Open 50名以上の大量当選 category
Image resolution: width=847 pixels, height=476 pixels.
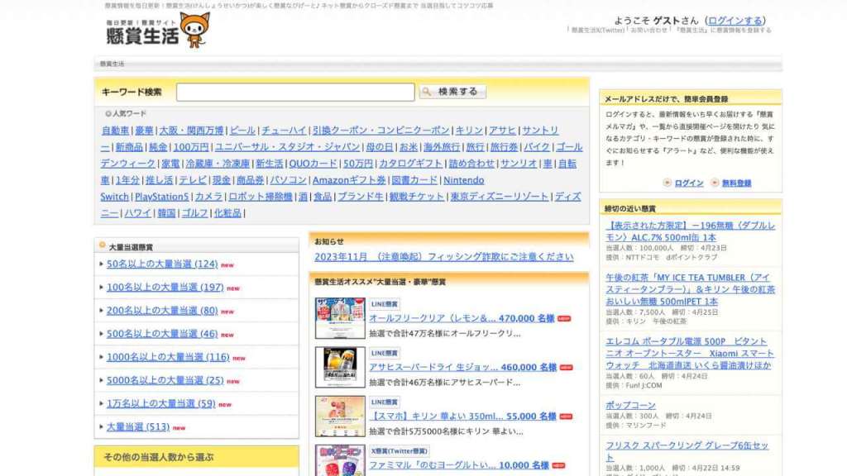coord(162,264)
